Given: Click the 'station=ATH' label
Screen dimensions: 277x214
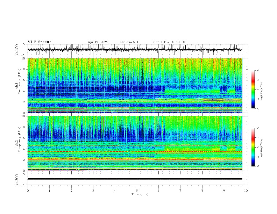Looking at the screenshot, I should pyautogui.click(x=130, y=42).
